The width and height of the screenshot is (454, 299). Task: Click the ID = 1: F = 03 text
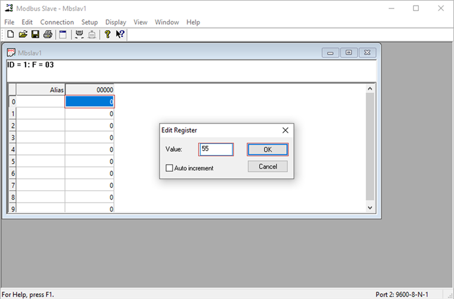pyautogui.click(x=30, y=64)
